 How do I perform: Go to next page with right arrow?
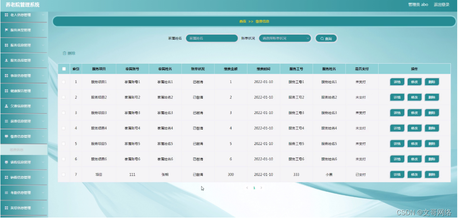coord(261,188)
